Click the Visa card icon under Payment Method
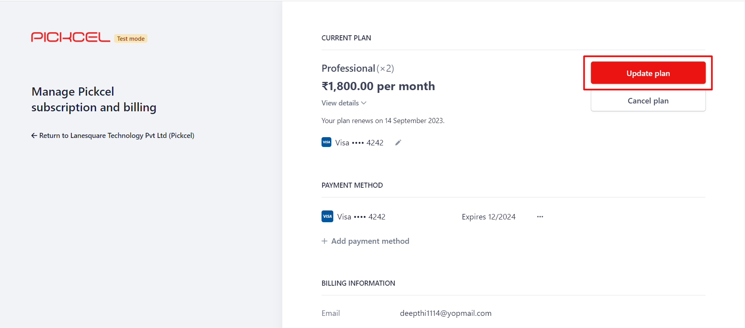Viewport: 745px width, 328px height. tap(327, 216)
